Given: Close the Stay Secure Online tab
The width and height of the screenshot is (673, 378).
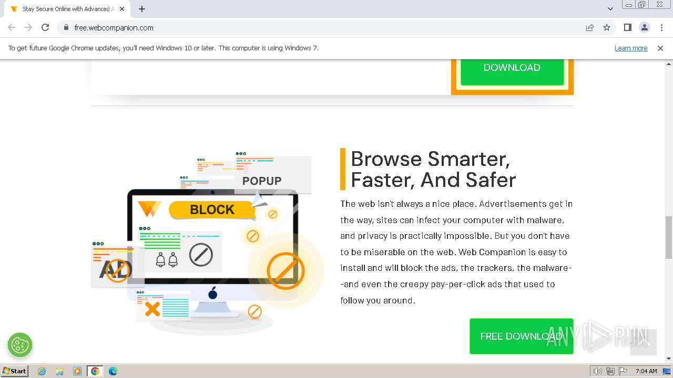Looking at the screenshot, I should click(x=123, y=9).
